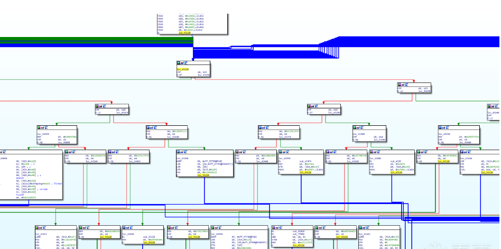Click the title bar of the loc_434A8 ADRP block
The image size is (501, 249).
point(239,227)
